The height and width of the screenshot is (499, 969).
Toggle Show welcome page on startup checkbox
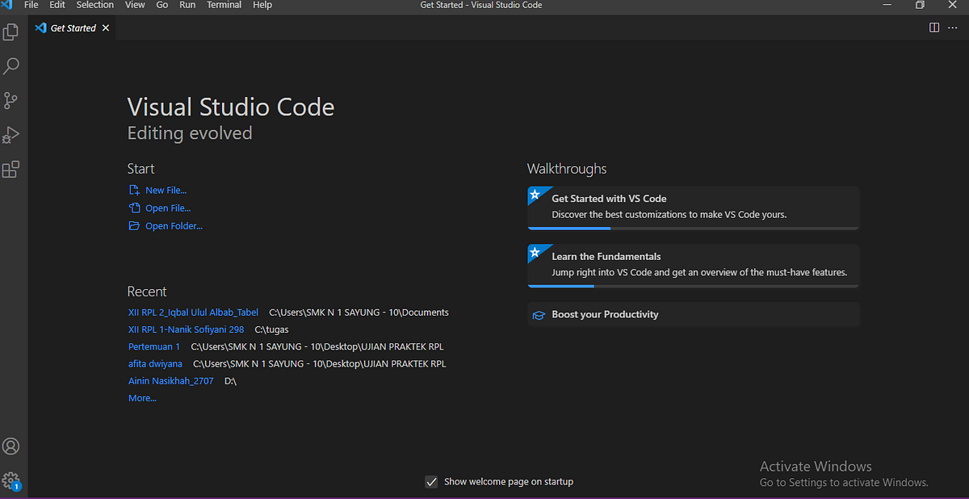(431, 482)
